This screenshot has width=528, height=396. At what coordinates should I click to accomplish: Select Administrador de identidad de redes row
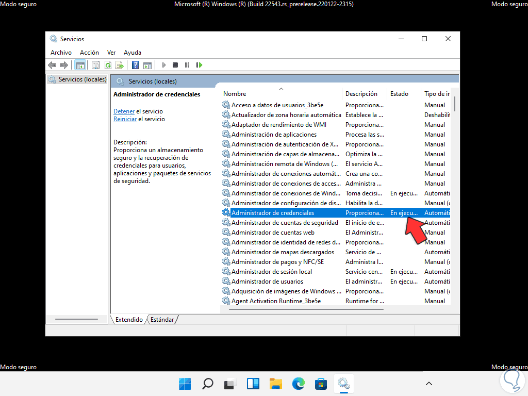336,242
